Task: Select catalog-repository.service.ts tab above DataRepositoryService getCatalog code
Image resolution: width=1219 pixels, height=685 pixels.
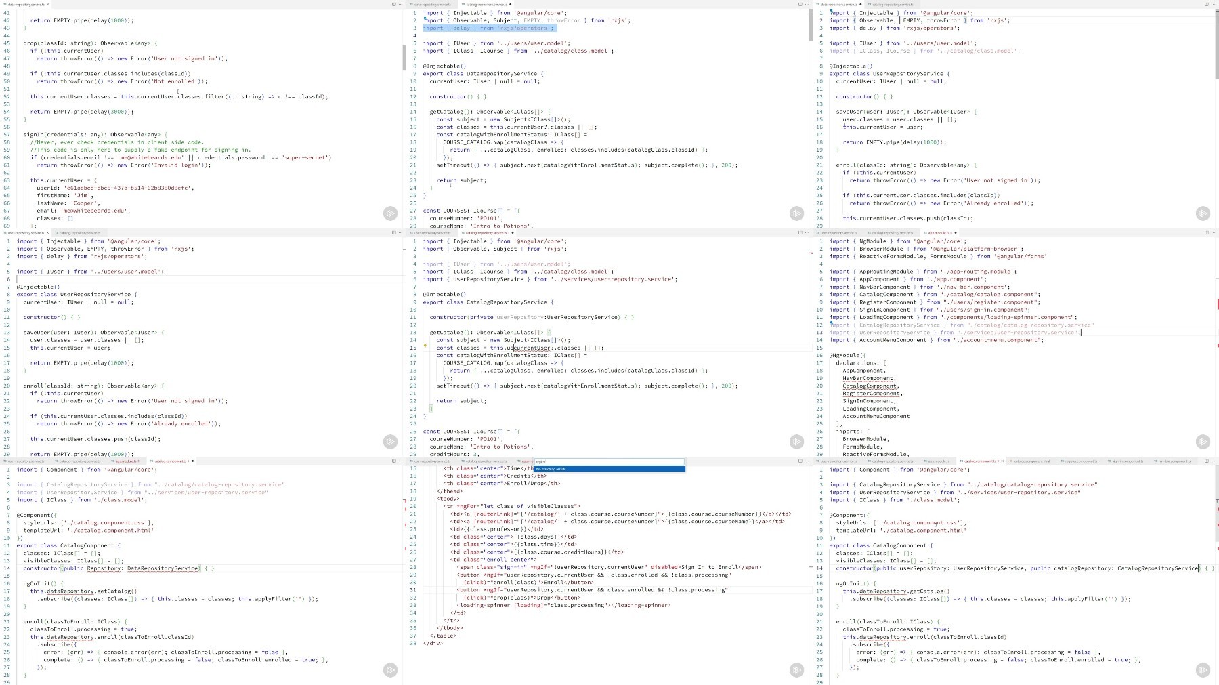Action: [x=487, y=5]
